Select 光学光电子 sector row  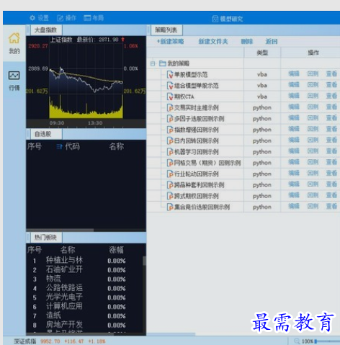[x=84, y=297]
